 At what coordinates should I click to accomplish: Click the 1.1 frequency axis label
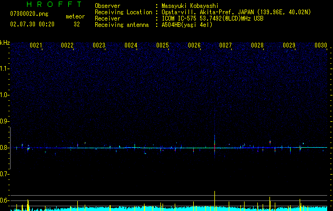click(x=4, y=69)
